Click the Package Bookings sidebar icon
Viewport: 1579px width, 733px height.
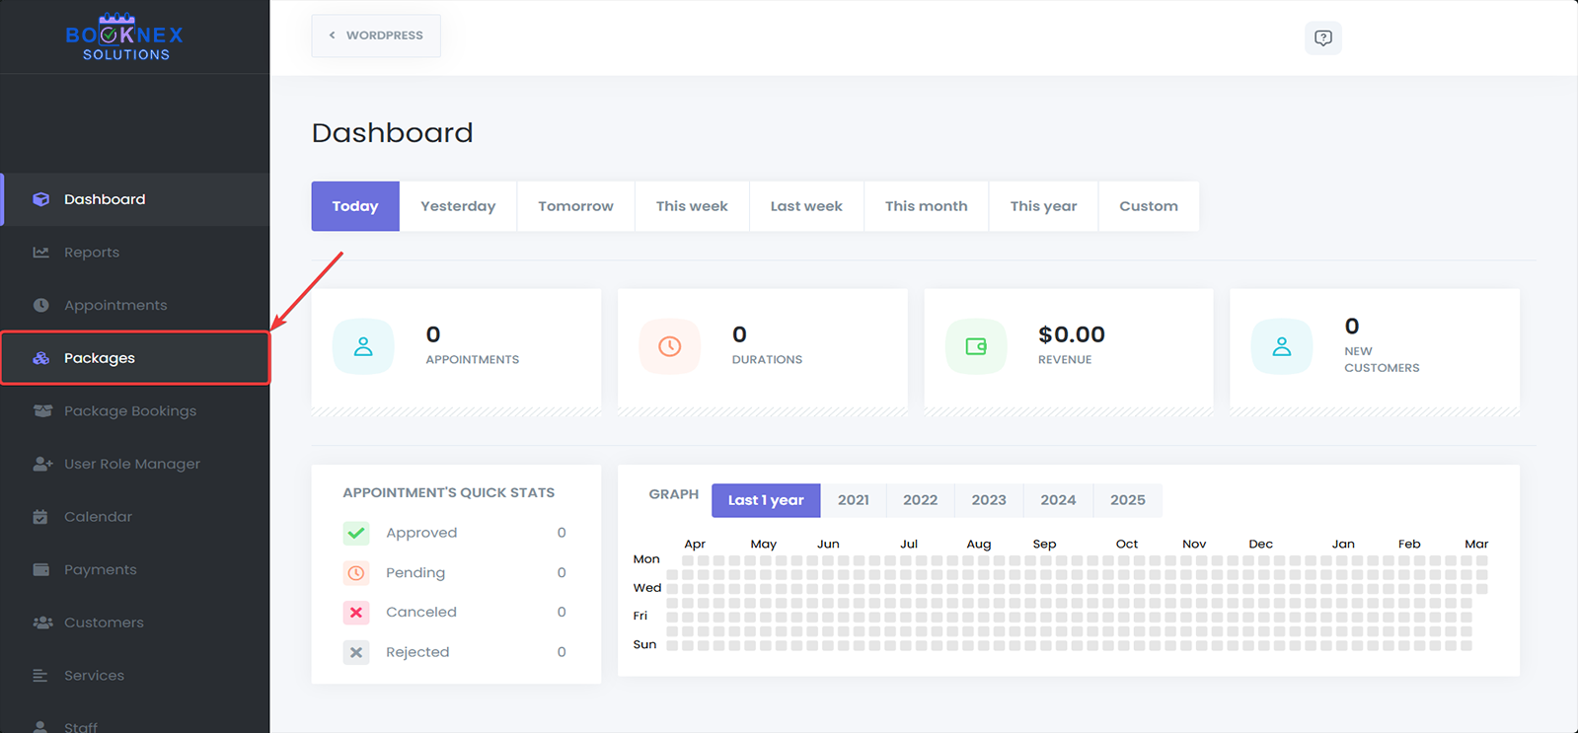(x=41, y=411)
